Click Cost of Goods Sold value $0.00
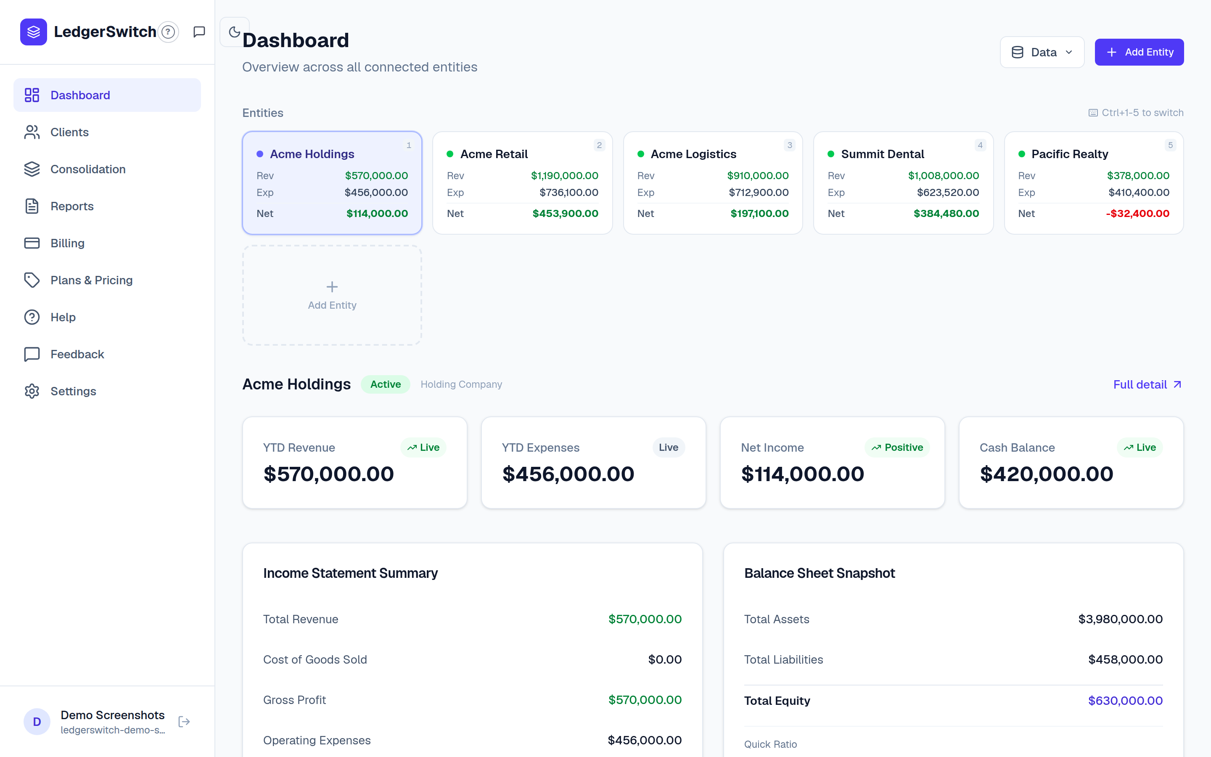 click(665, 660)
